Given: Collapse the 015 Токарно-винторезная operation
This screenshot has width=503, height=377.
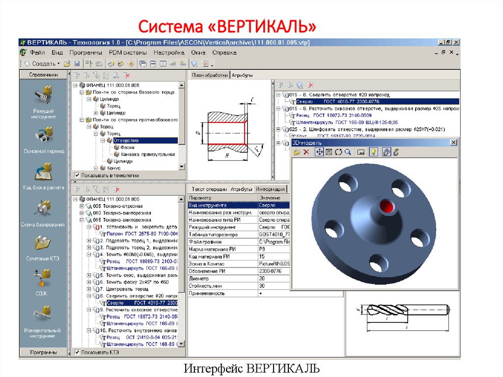Looking at the screenshot, I should [82, 220].
